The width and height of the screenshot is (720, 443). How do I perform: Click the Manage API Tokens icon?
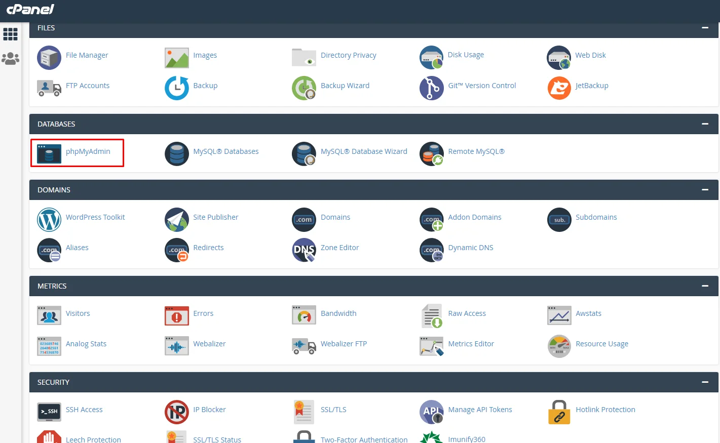(432, 412)
